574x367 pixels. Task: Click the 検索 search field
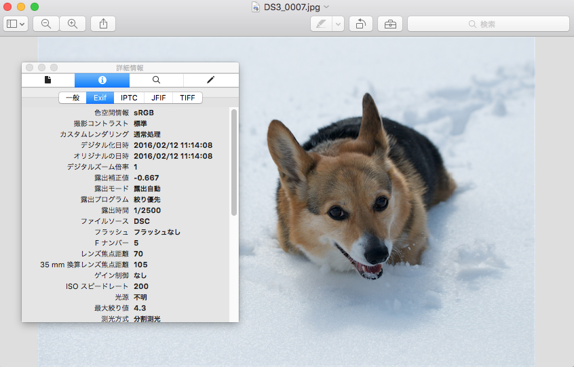[x=488, y=24]
